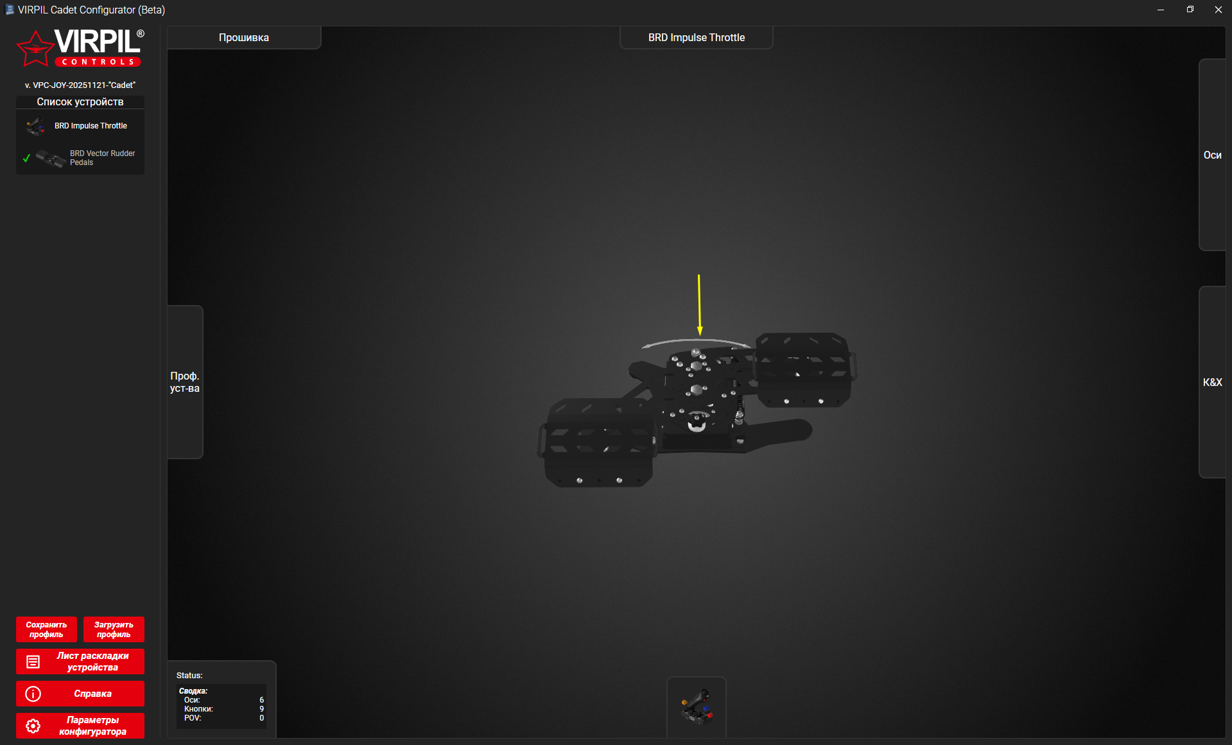Click the Сохранить профиль button
Viewport: 1232px width, 745px height.
pyautogui.click(x=46, y=629)
